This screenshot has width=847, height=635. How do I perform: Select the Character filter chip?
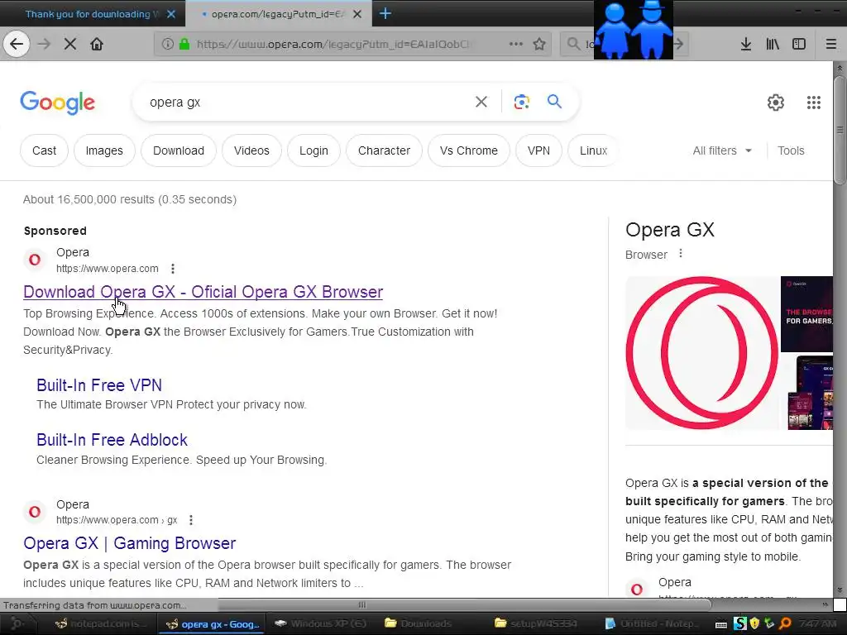click(384, 150)
